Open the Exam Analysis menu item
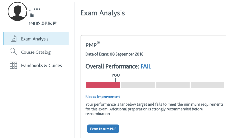Screen dimensions: 226x138 [36, 38]
